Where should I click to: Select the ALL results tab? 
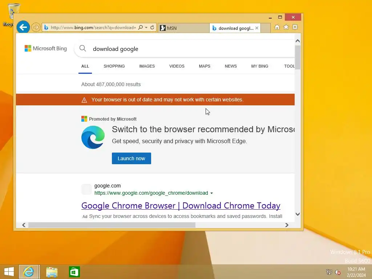tap(85, 66)
